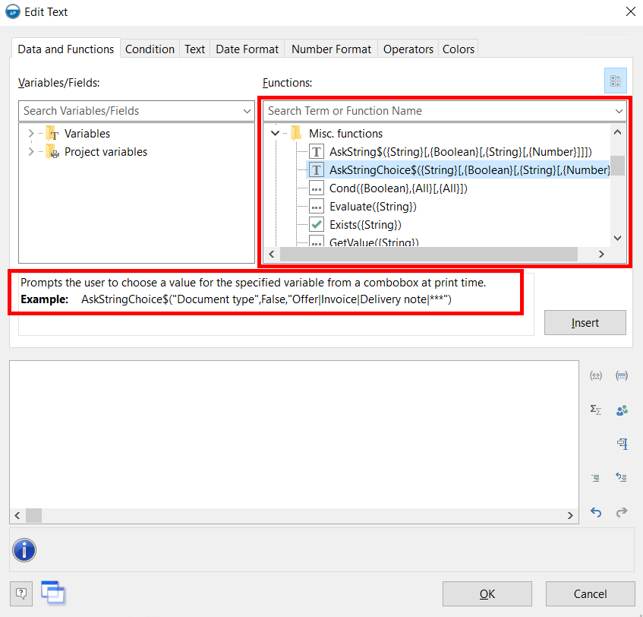Viewport: 643px width, 617px height.
Task: Click the green checkmark icon next to Exists
Action: pos(317,225)
